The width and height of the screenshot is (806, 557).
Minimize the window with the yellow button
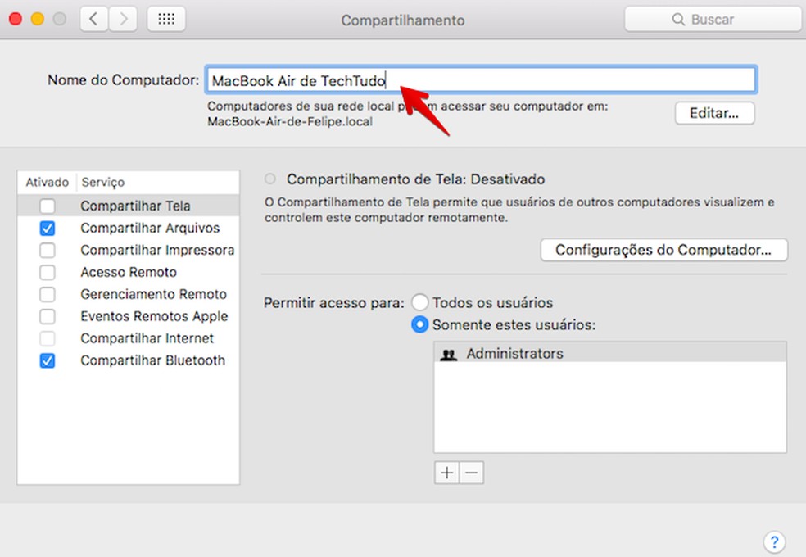38,20
